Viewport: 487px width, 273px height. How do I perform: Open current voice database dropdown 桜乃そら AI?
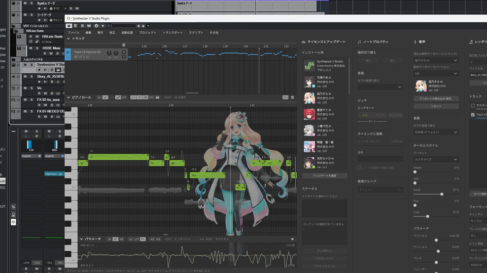[436, 60]
